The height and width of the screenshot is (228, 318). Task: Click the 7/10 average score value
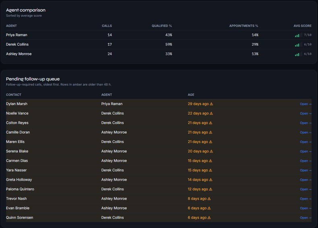[308, 35]
